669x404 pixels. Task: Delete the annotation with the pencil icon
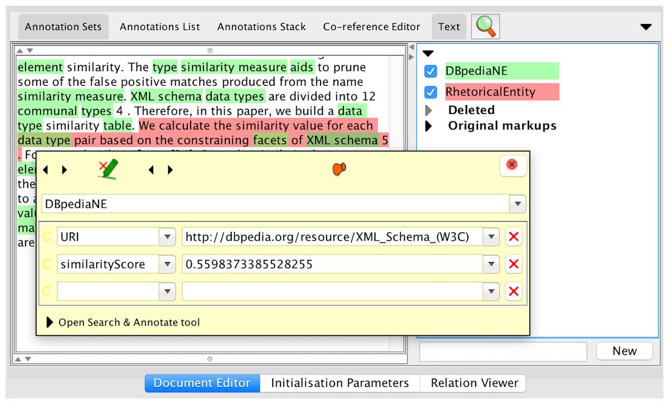[x=108, y=169]
